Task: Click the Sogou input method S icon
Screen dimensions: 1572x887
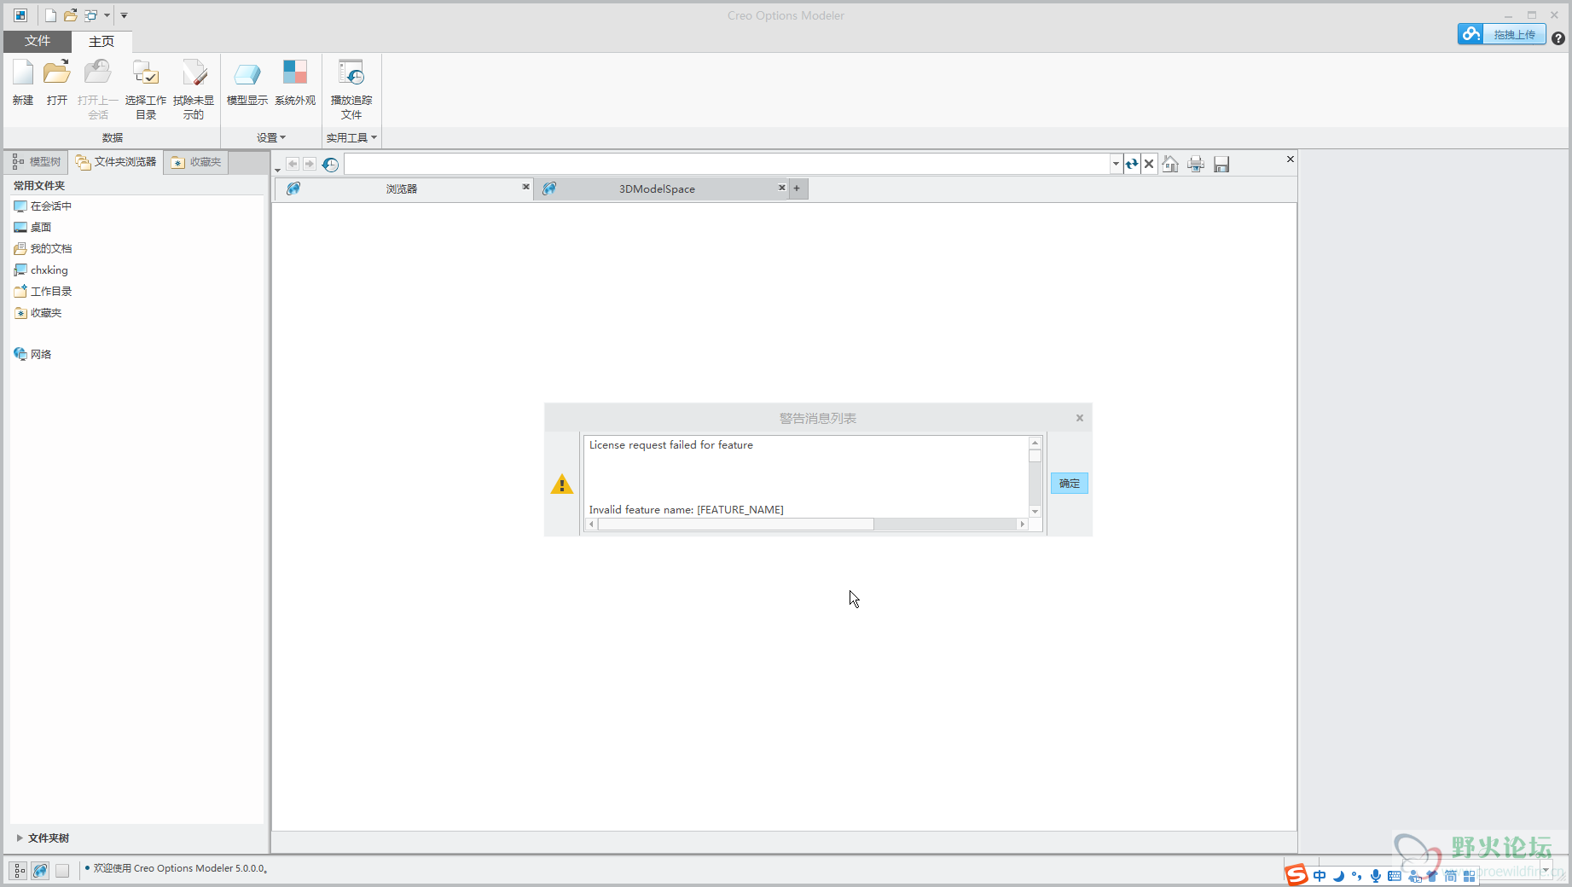Action: pos(1296,875)
